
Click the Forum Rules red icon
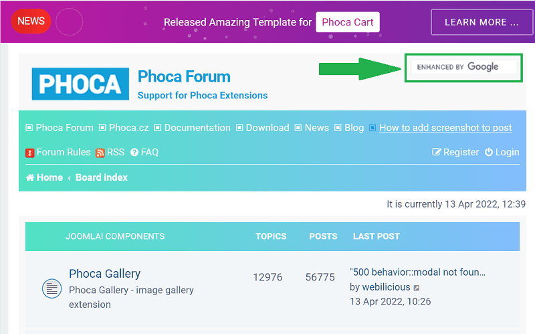pos(30,153)
